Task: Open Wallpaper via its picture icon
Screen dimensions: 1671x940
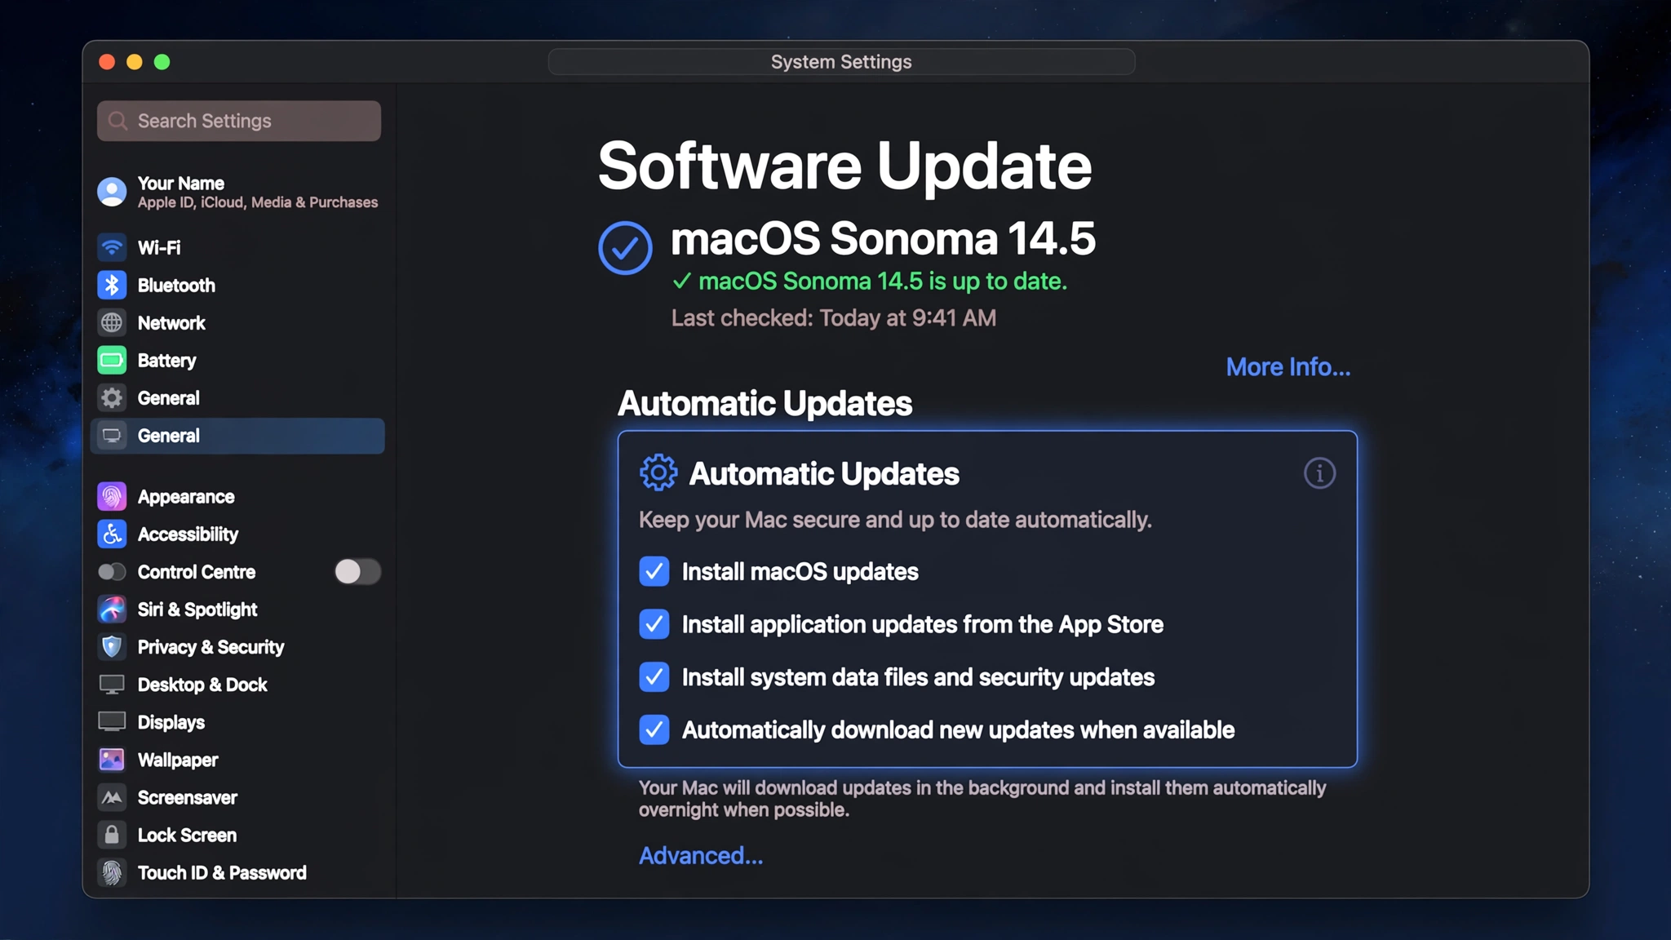Action: pos(112,759)
